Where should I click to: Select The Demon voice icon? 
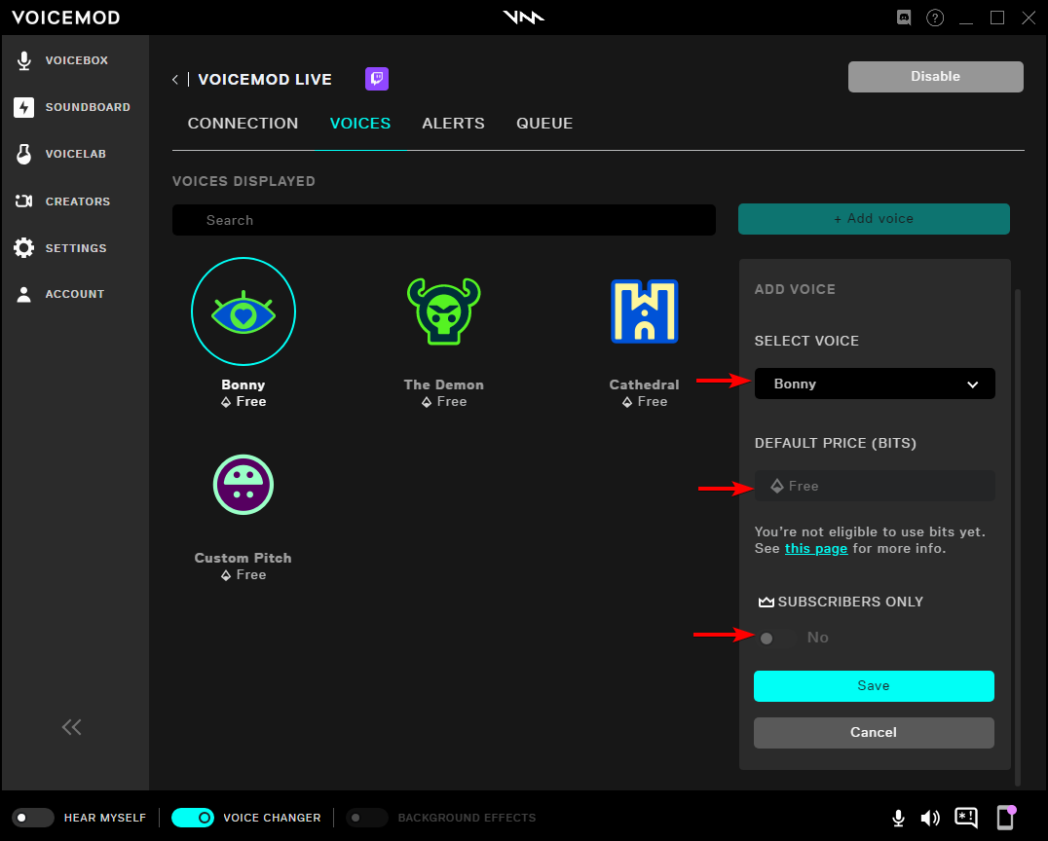(444, 311)
